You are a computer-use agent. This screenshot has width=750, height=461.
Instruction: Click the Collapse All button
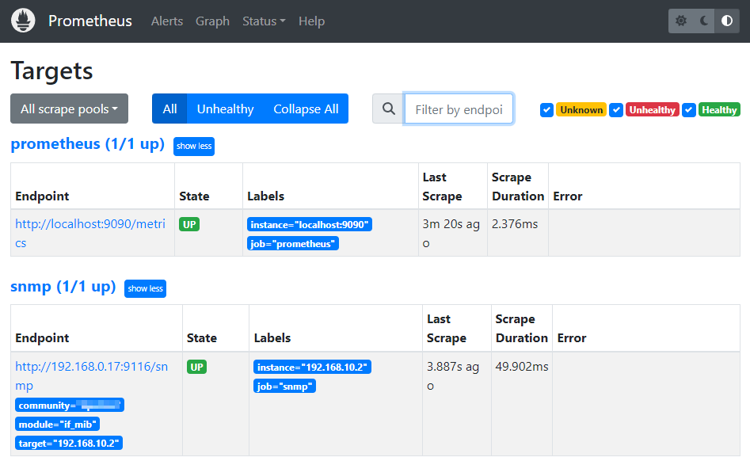(x=306, y=109)
